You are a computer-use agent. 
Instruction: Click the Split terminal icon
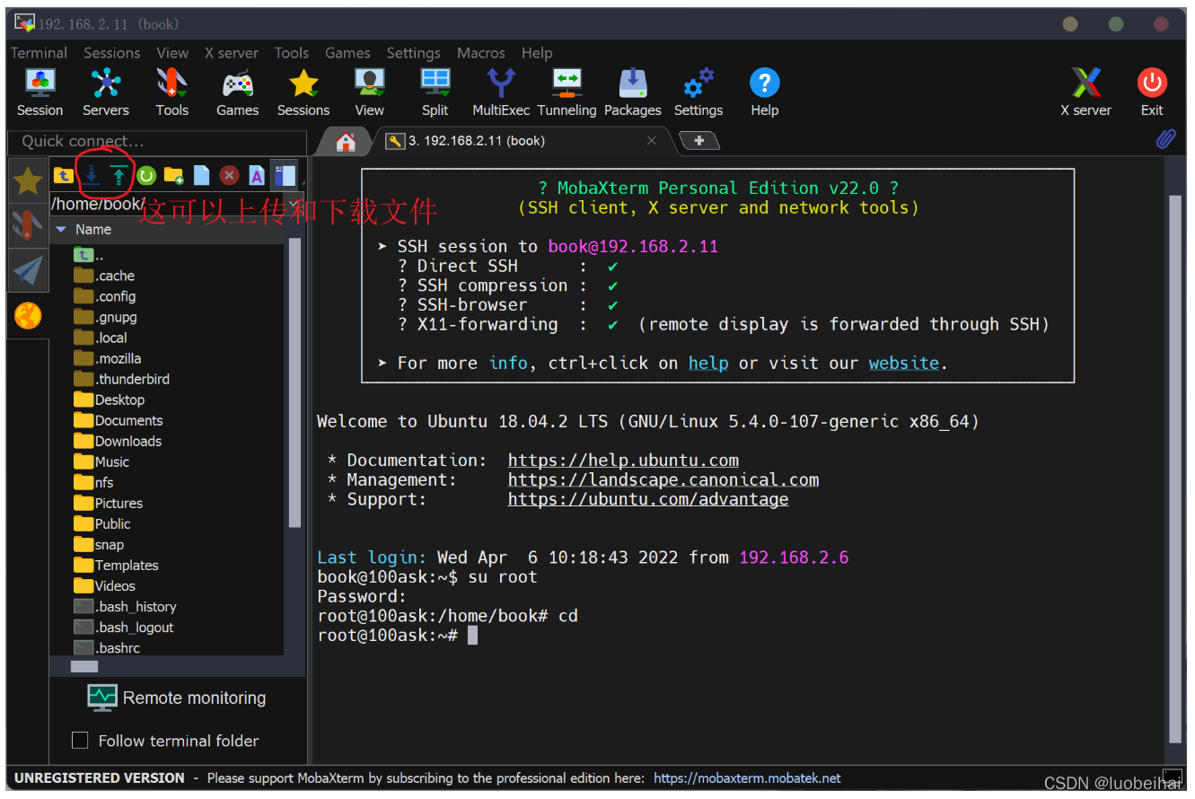(435, 92)
